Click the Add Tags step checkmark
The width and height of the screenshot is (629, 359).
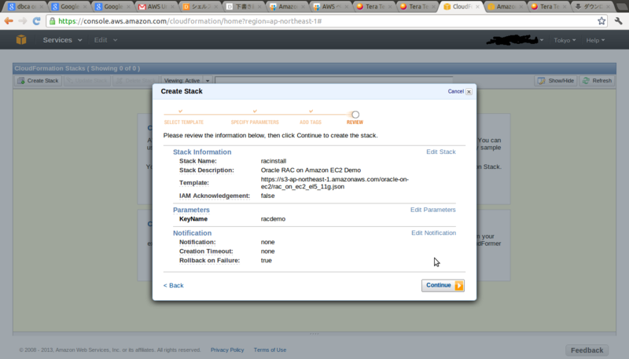[311, 111]
